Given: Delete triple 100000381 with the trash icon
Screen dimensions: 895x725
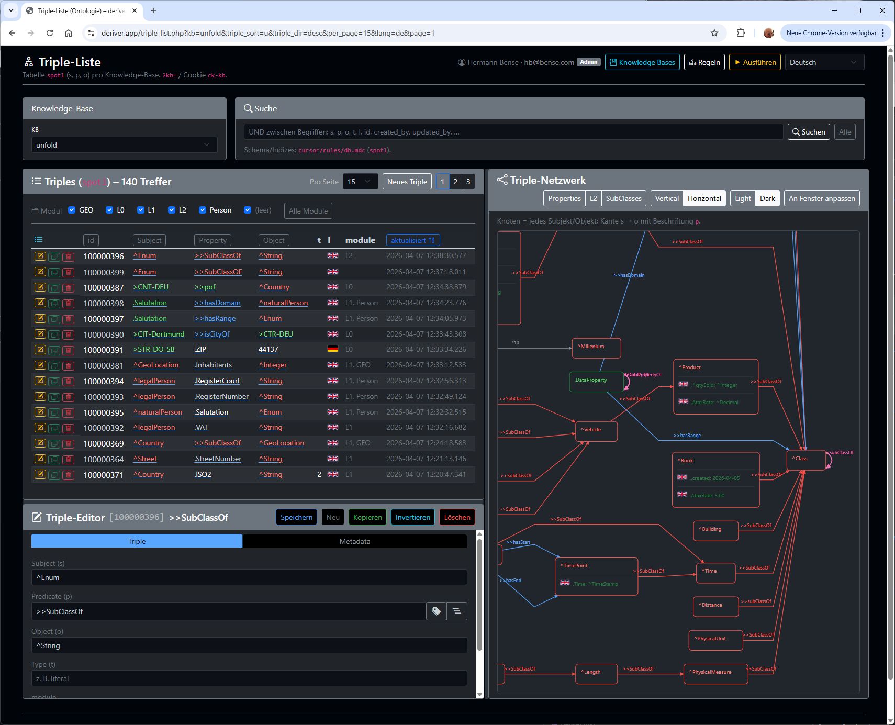Looking at the screenshot, I should (x=68, y=365).
